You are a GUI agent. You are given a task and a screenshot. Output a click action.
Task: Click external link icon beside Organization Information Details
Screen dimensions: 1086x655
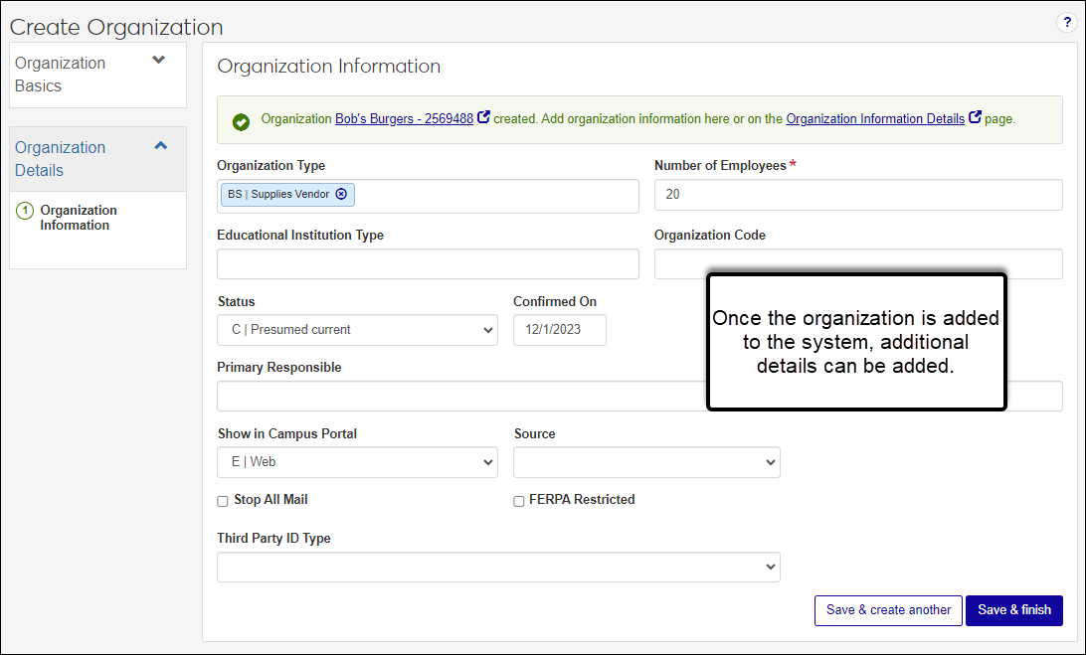975,117
